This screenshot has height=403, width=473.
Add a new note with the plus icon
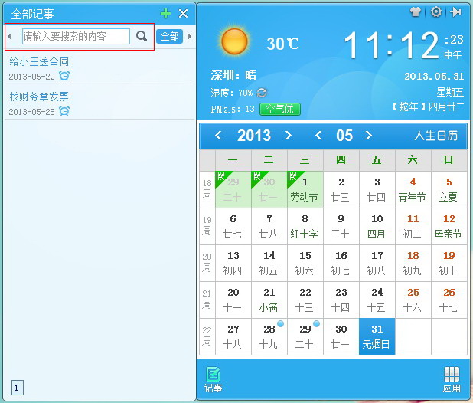pos(165,13)
